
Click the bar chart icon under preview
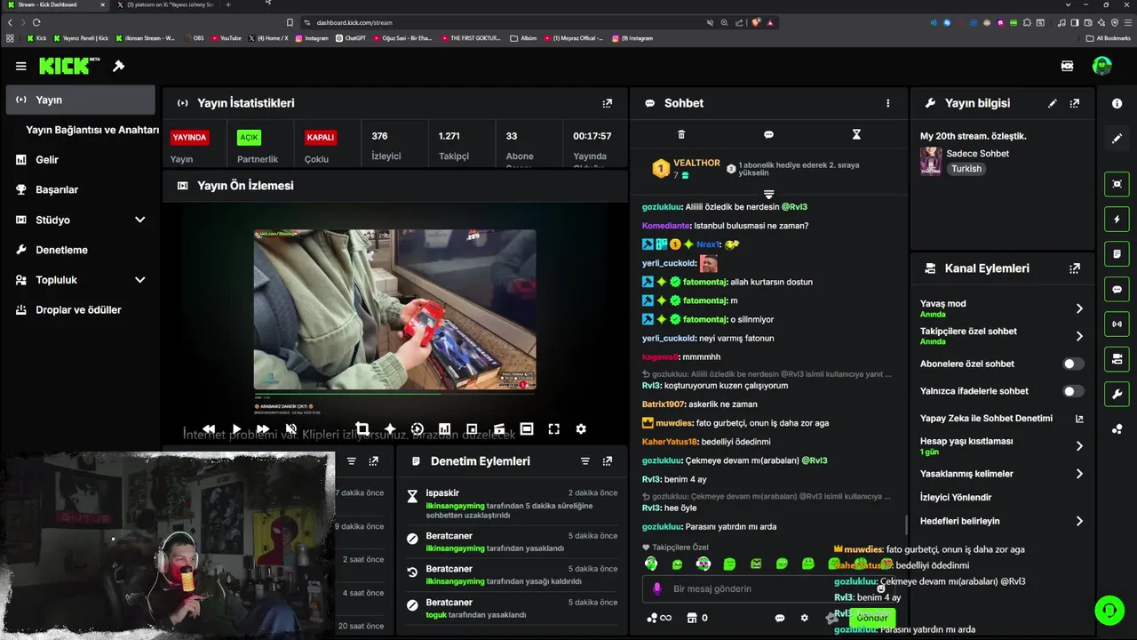tap(444, 428)
